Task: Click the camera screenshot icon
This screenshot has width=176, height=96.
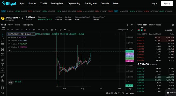Action: pos(47,30)
